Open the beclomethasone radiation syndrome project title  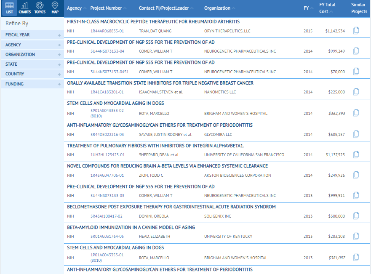pos(171,207)
